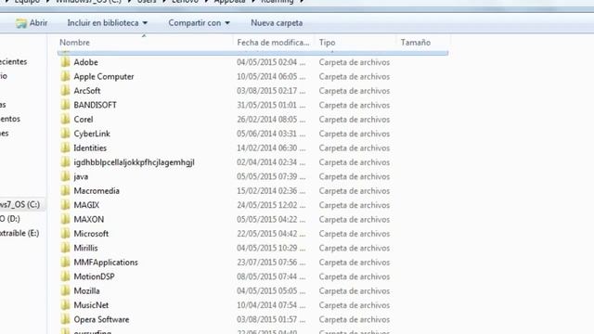Select the Mirillis folder icon
This screenshot has height=334, width=594.
coord(66,248)
